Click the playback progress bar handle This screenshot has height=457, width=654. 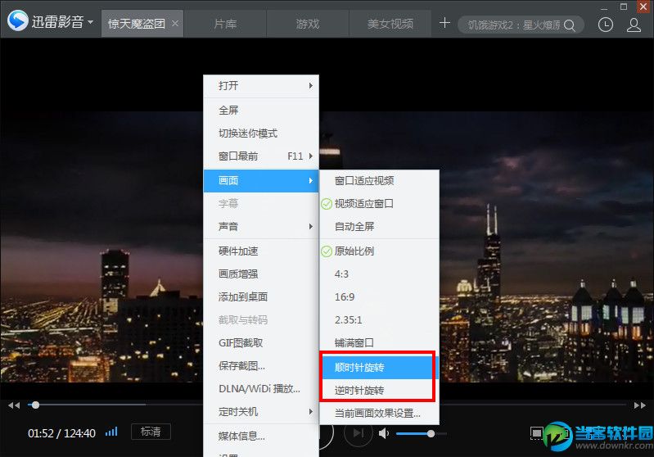pyautogui.click(x=36, y=405)
